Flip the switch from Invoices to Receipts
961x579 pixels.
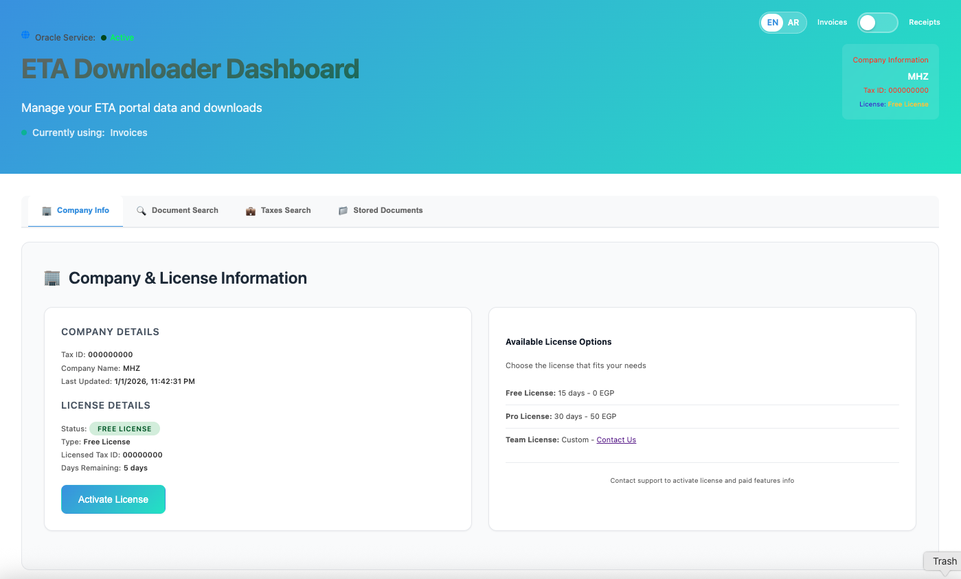point(877,22)
